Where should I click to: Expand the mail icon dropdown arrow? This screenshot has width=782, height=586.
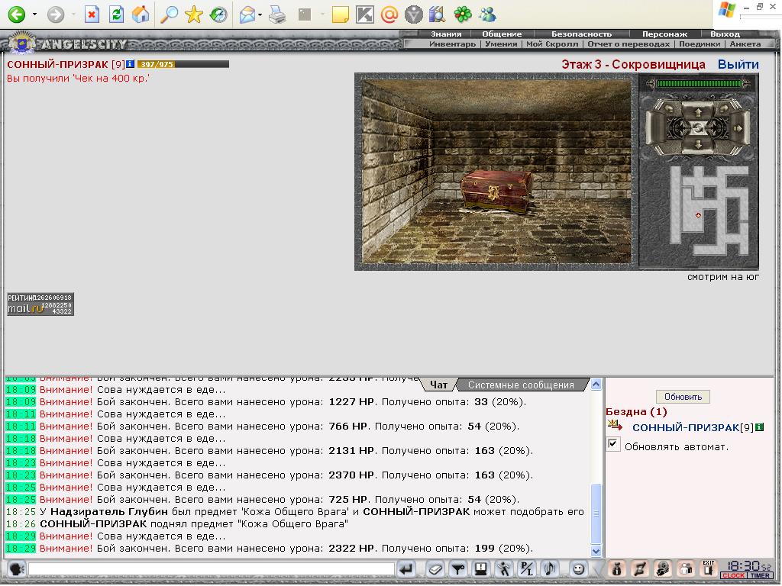pos(260,14)
